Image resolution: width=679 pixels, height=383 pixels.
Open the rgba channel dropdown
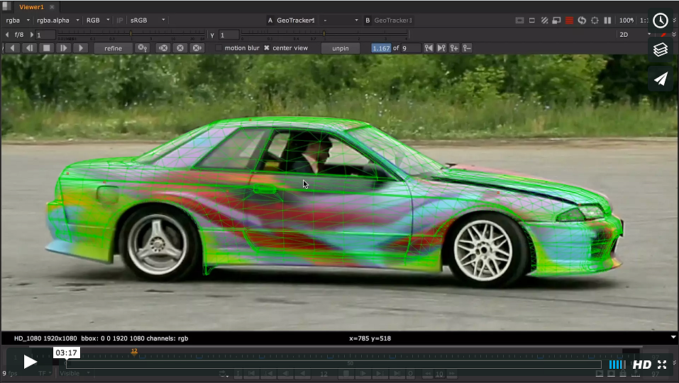click(18, 21)
